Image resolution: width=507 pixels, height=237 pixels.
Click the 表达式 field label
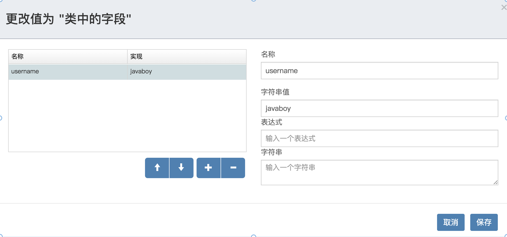tap(272, 122)
